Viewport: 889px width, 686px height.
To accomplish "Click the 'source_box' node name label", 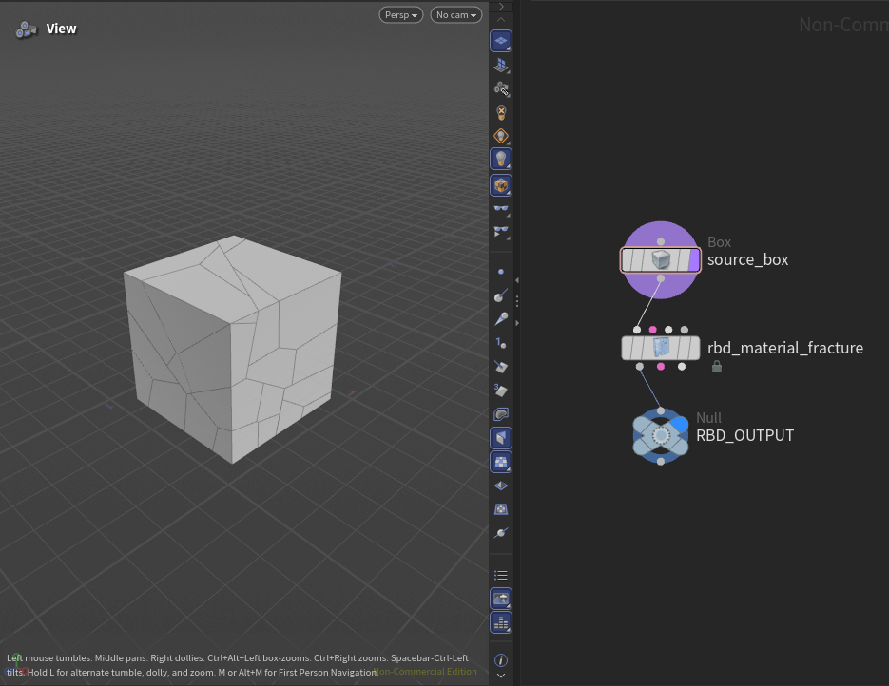I will [748, 260].
